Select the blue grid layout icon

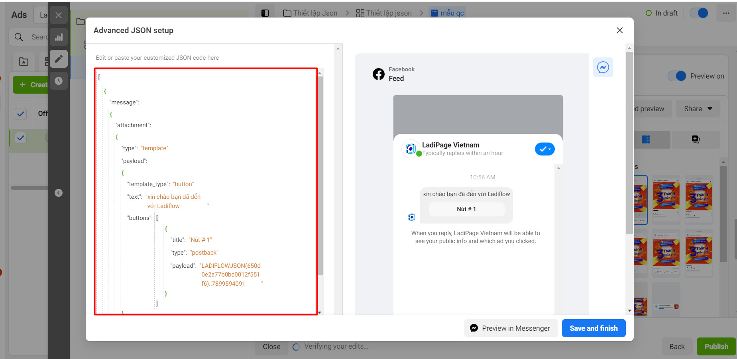[646, 139]
